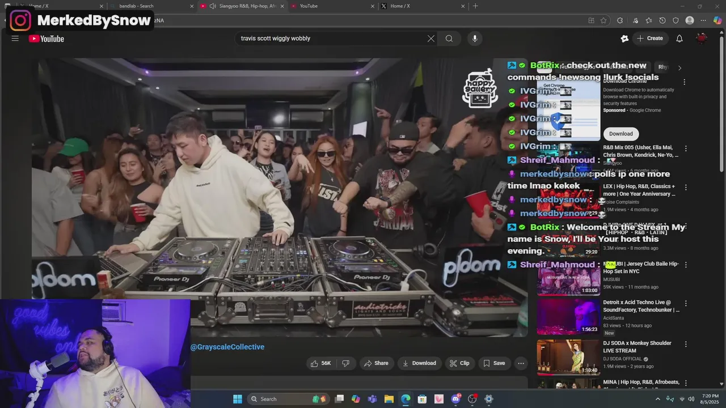Open the @GrayscaleCollective channel link
Screen dimensions: 726x408
tap(227, 347)
